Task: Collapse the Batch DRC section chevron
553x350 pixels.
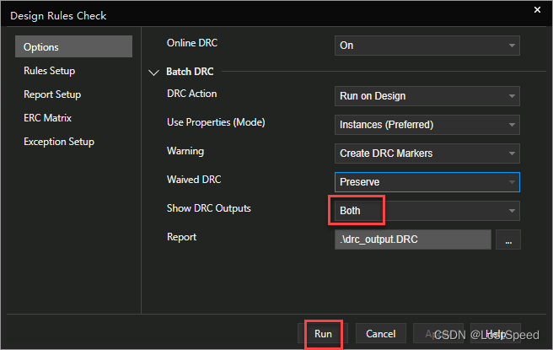Action: [x=153, y=73]
